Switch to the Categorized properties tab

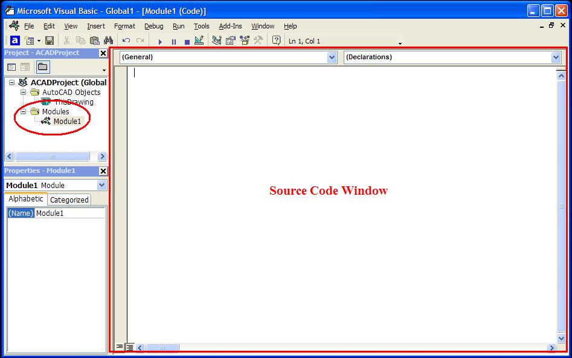[69, 200]
